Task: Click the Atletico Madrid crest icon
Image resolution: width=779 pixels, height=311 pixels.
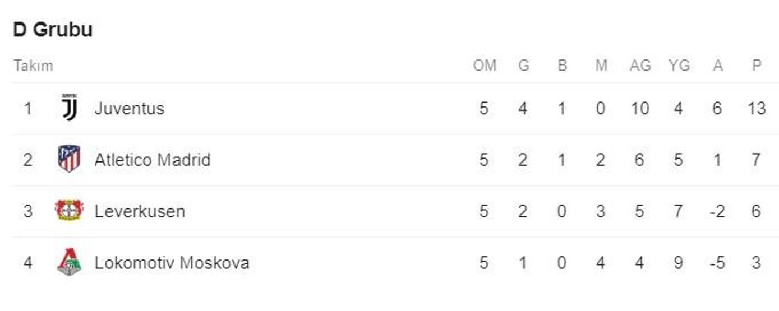Action: coord(69,159)
